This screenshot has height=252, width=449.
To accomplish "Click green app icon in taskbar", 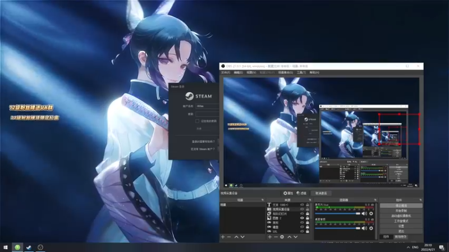I will click(x=17, y=248).
